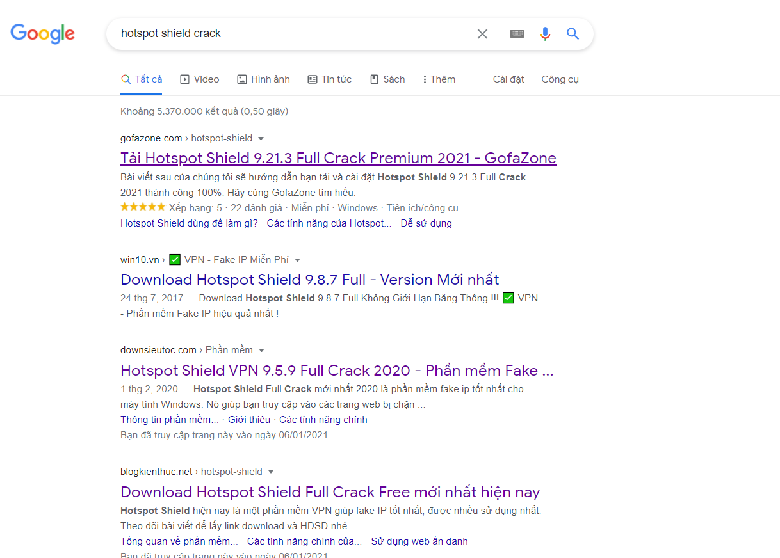Open 'Cài đặt' settings menu
Viewport: 780px width, 558px height.
(508, 79)
